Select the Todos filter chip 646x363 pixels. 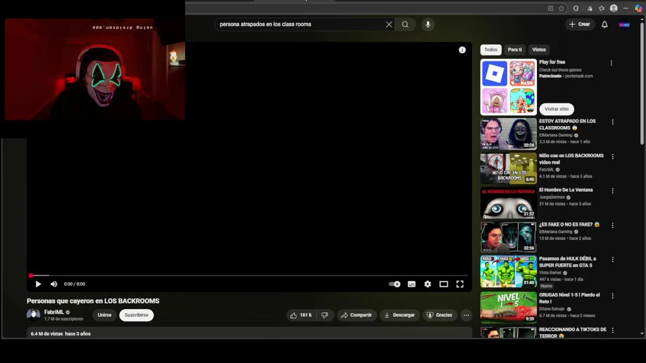[x=491, y=49]
